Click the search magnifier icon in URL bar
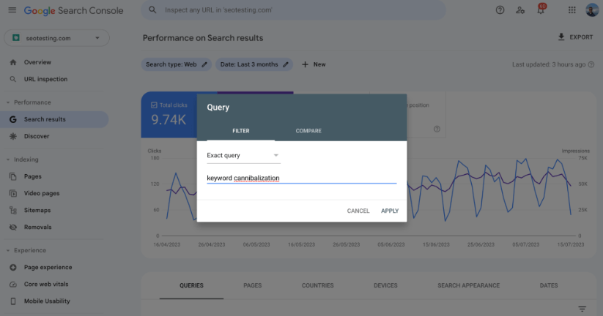Viewport: 603px width, 316px height. click(x=152, y=10)
